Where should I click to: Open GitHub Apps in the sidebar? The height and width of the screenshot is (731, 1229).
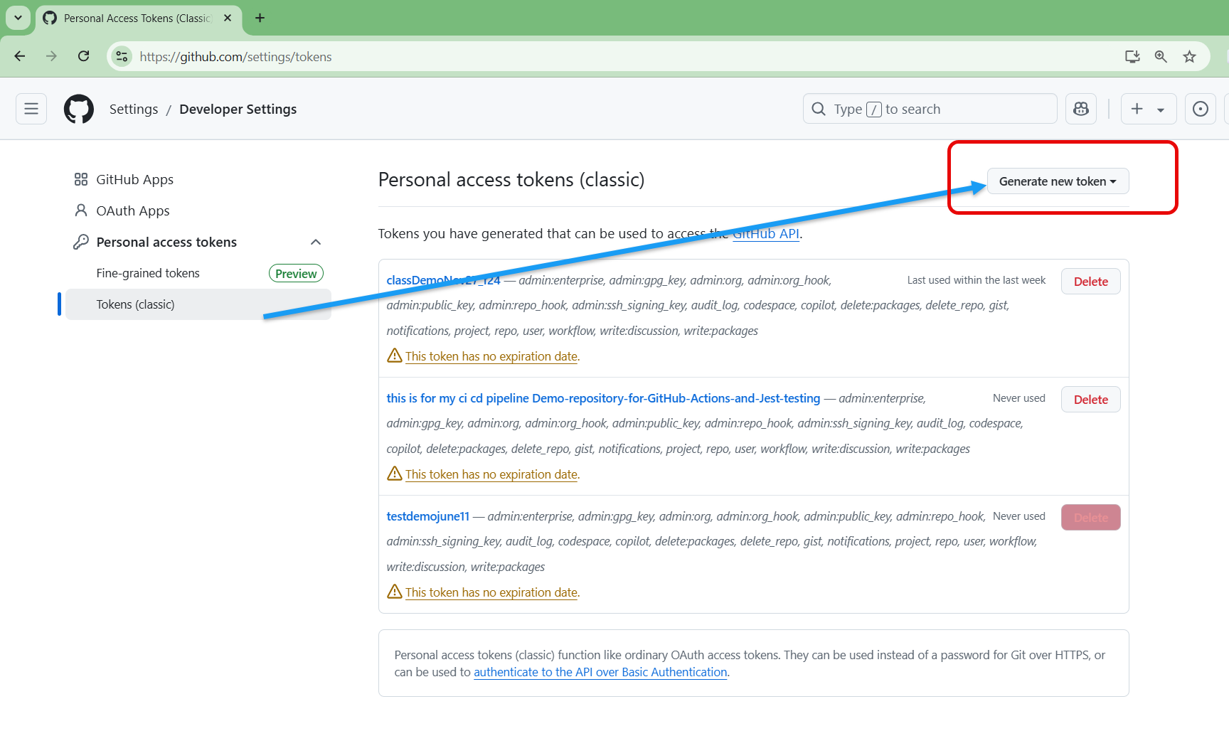(134, 180)
